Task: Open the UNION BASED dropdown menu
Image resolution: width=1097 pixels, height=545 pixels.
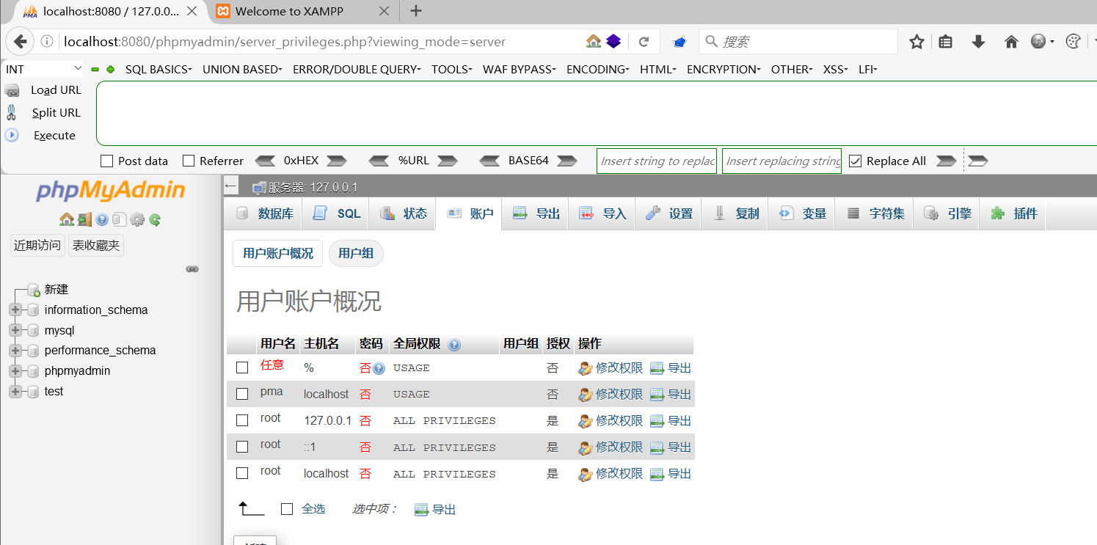Action: pyautogui.click(x=242, y=69)
